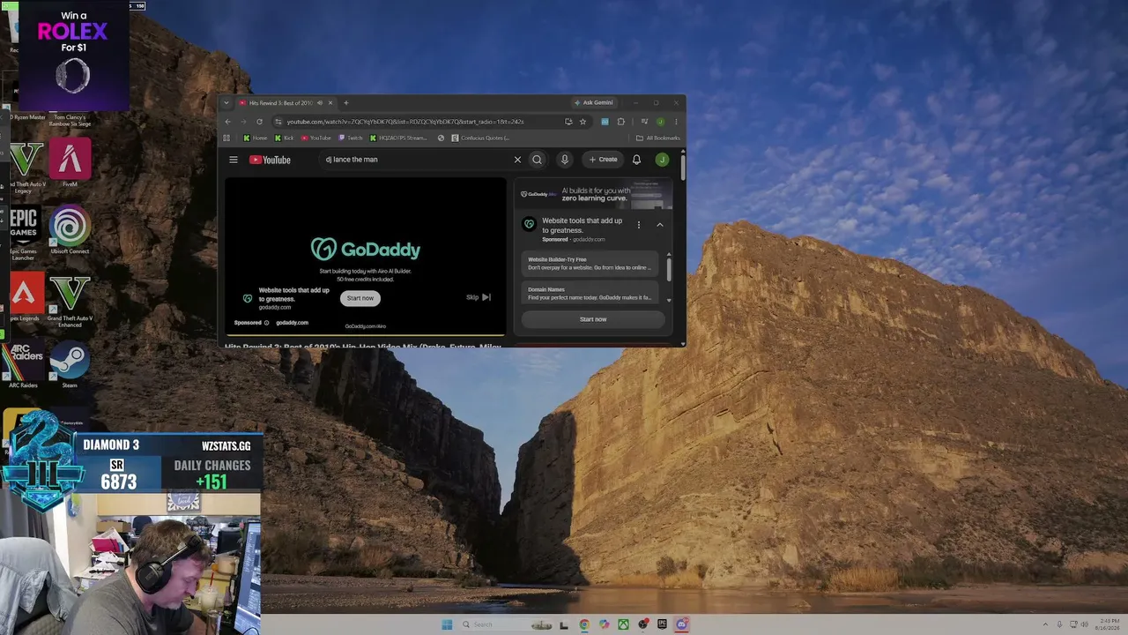Click Start now in the sponsored side panel
This screenshot has height=635, width=1128.
tap(593, 319)
